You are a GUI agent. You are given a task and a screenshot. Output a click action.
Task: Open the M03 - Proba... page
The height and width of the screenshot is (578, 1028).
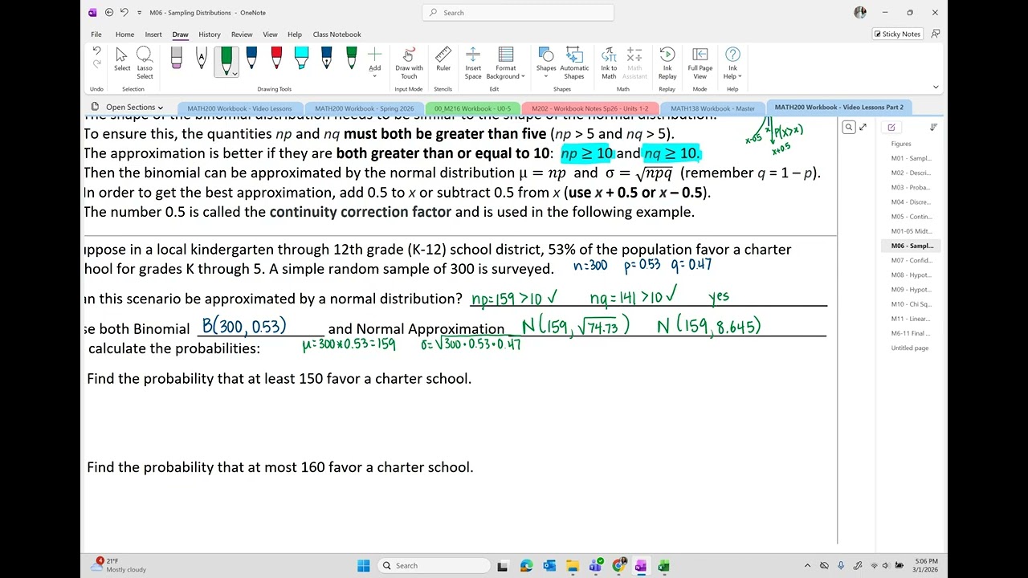pyautogui.click(x=912, y=187)
